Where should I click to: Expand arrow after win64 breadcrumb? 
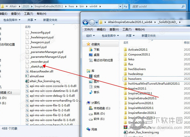[x=100, y=6]
